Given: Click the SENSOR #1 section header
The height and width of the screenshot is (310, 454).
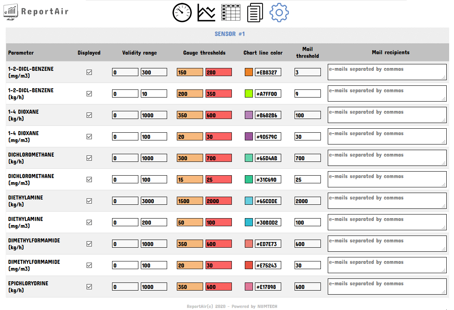Looking at the screenshot, I should [229, 34].
